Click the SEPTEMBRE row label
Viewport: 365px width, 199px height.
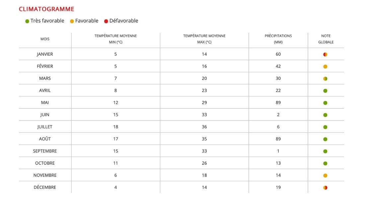(x=45, y=151)
